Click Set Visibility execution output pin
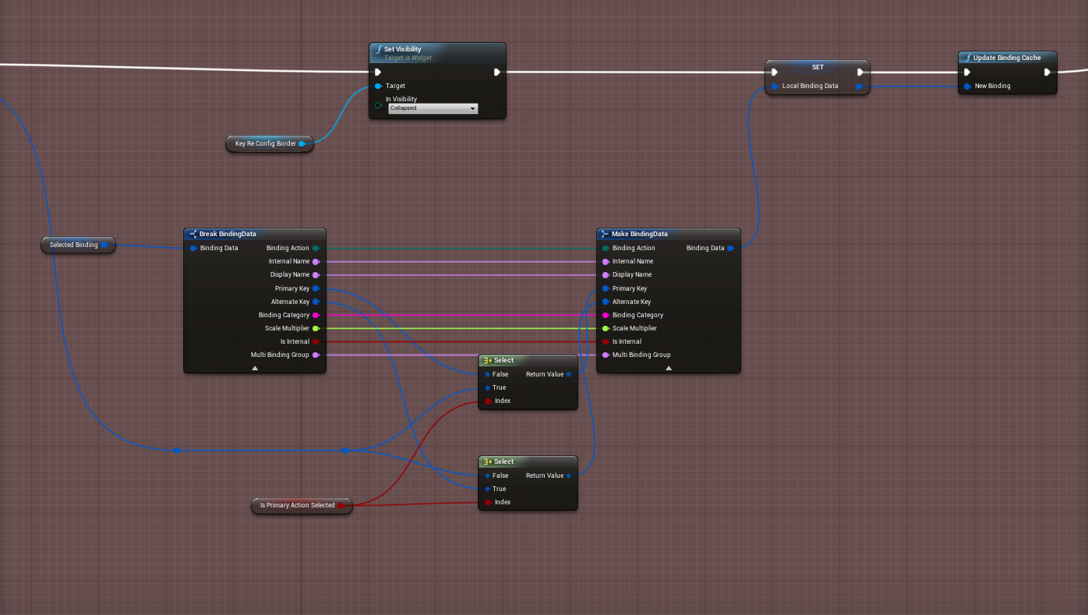 (x=497, y=72)
